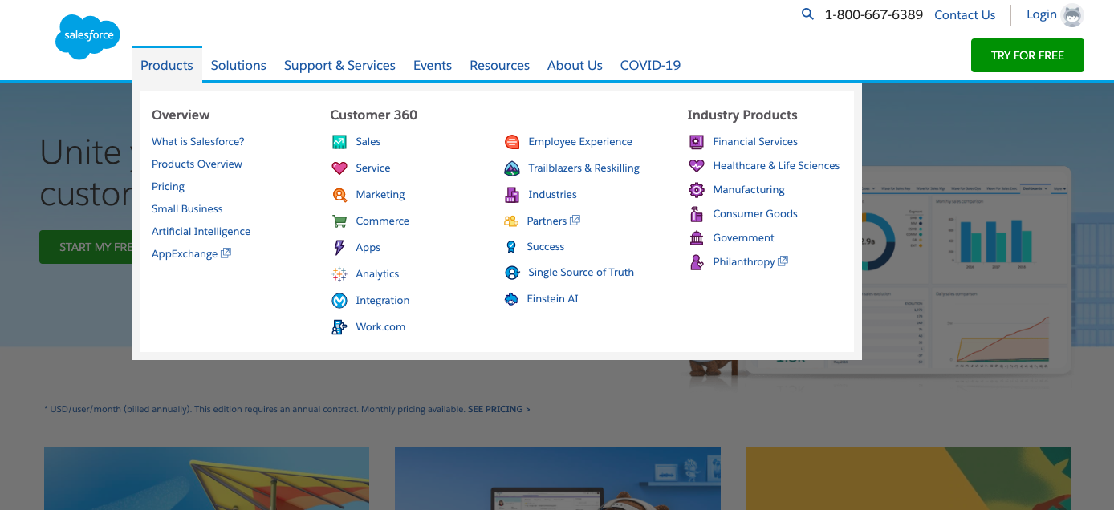This screenshot has width=1114, height=510.
Task: Click the Login link
Action: point(1042,14)
